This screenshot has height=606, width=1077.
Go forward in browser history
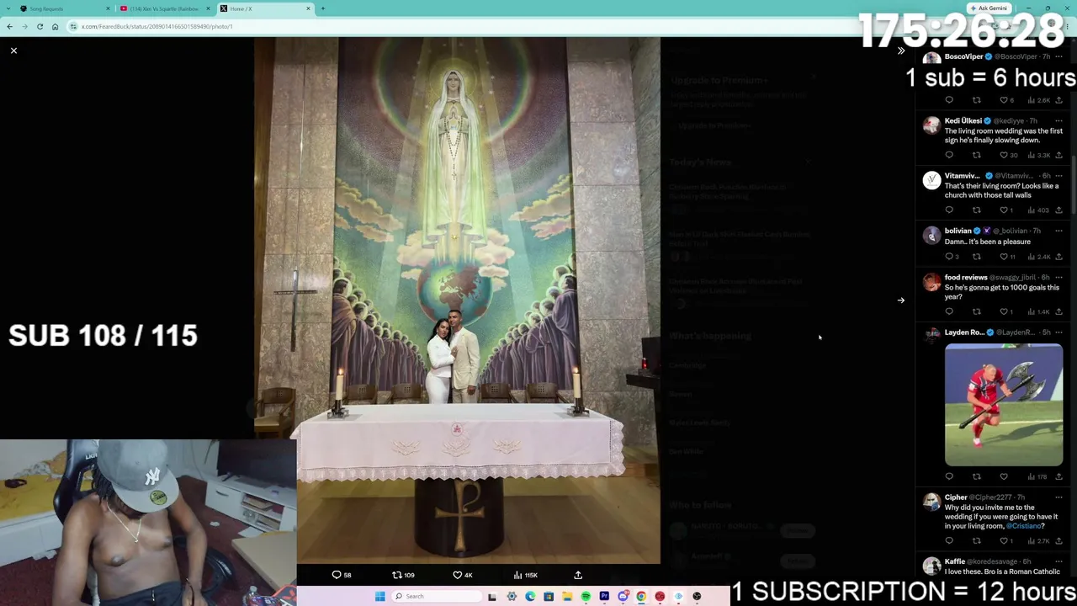point(24,26)
